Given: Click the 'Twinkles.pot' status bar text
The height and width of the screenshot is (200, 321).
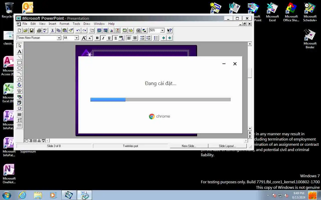Looking at the screenshot, I should pos(130,146).
